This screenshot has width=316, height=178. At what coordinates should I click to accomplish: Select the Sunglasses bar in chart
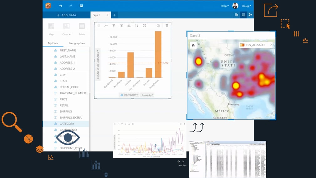[158, 54]
